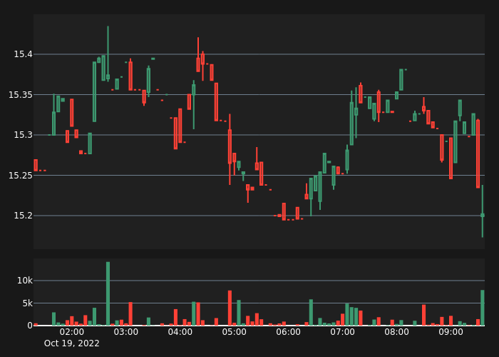
Task: Click the 15.2 price axis label
Action: tap(24, 216)
